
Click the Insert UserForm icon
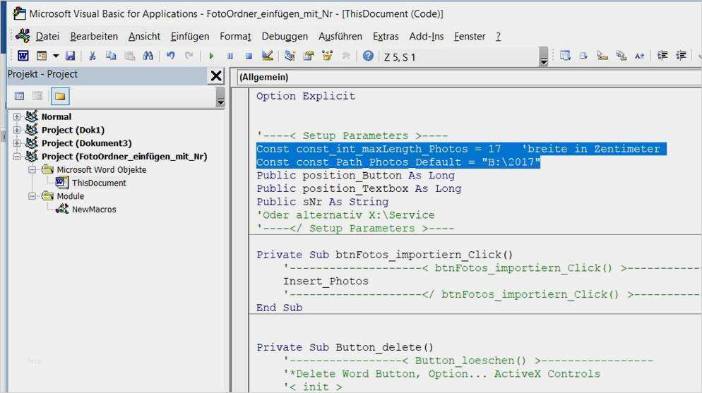(42, 56)
